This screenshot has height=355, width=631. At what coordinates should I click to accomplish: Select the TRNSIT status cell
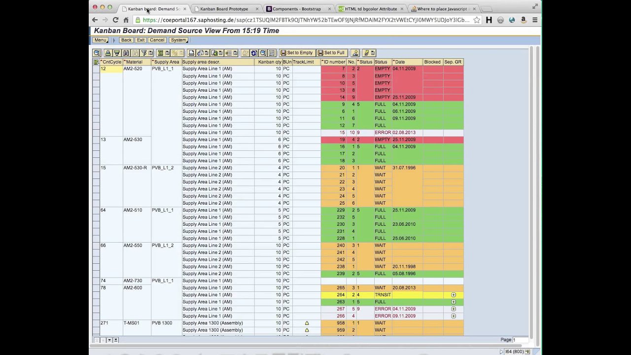pos(383,295)
